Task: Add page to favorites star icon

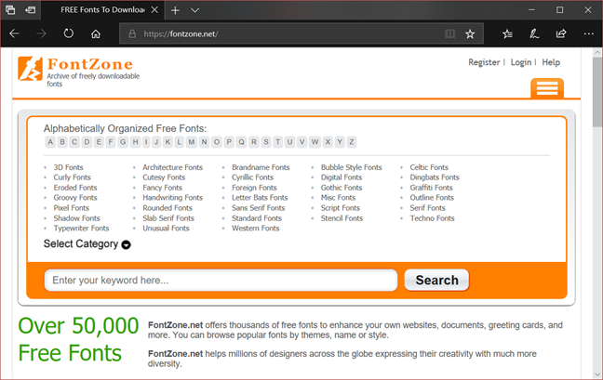Action: pyautogui.click(x=470, y=33)
